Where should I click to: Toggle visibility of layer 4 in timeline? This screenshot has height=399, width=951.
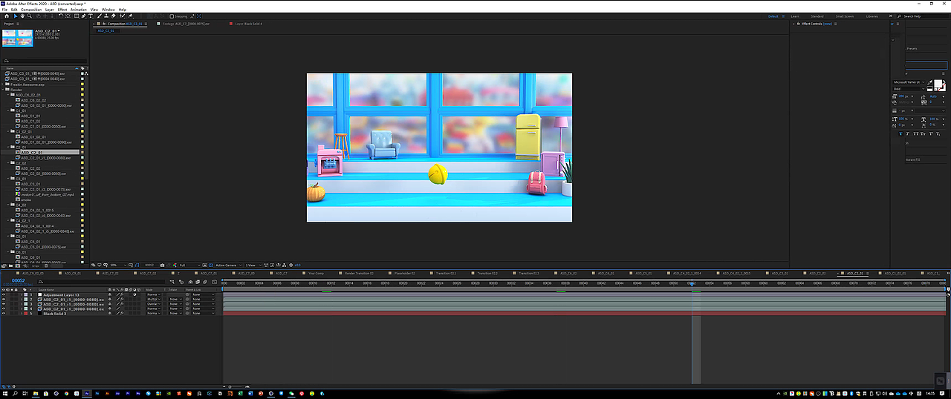(4, 309)
